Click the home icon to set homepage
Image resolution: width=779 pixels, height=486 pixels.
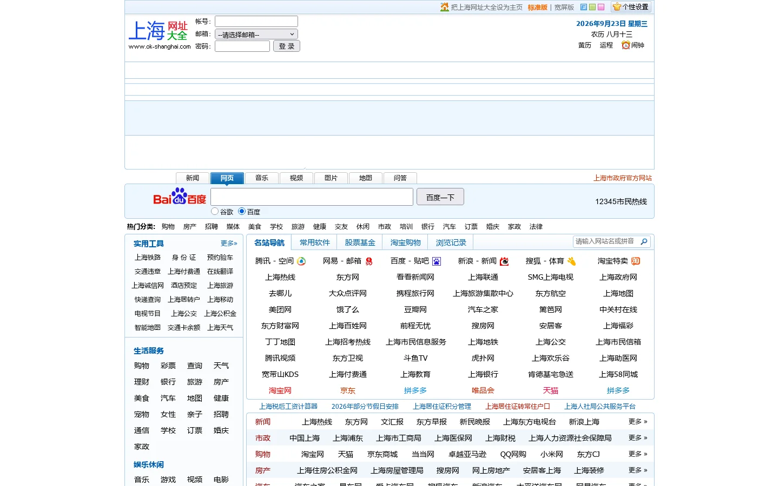tap(445, 7)
